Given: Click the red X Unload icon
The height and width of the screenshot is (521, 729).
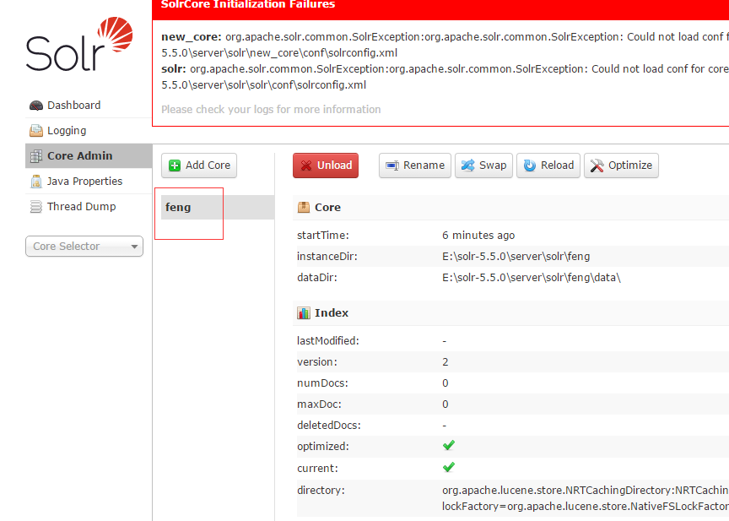Looking at the screenshot, I should [x=306, y=166].
